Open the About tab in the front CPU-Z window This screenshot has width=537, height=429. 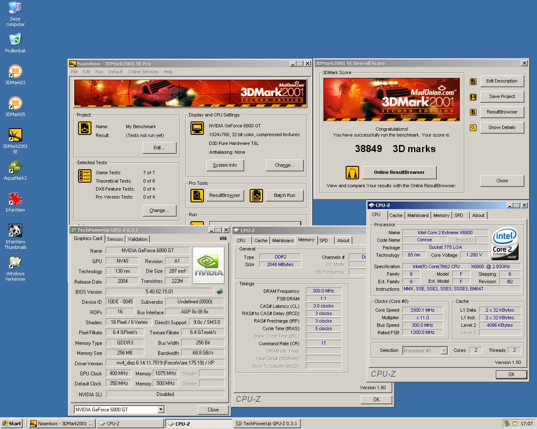click(x=478, y=215)
